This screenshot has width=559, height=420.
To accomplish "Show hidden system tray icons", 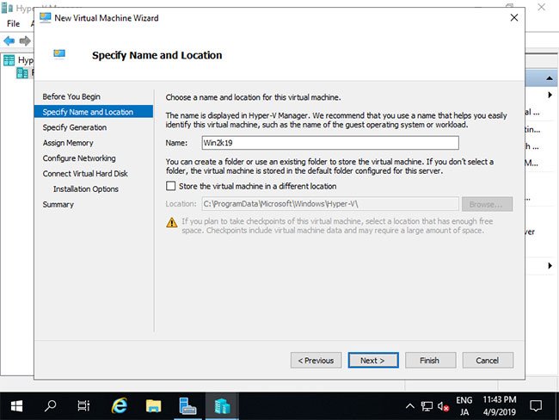I will (x=410, y=406).
